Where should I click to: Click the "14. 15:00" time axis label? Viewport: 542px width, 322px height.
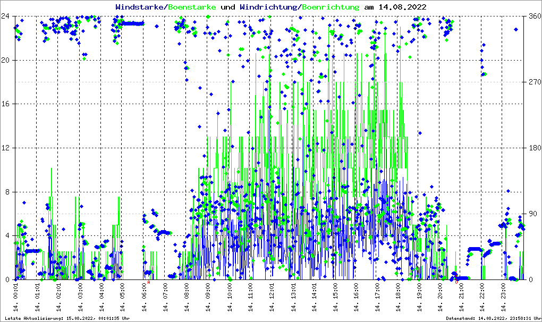tap(335, 298)
